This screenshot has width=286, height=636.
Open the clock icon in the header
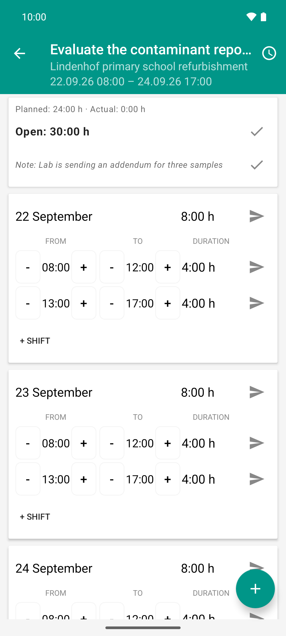269,53
